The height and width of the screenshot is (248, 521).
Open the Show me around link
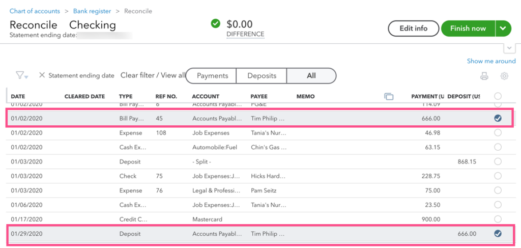click(491, 61)
